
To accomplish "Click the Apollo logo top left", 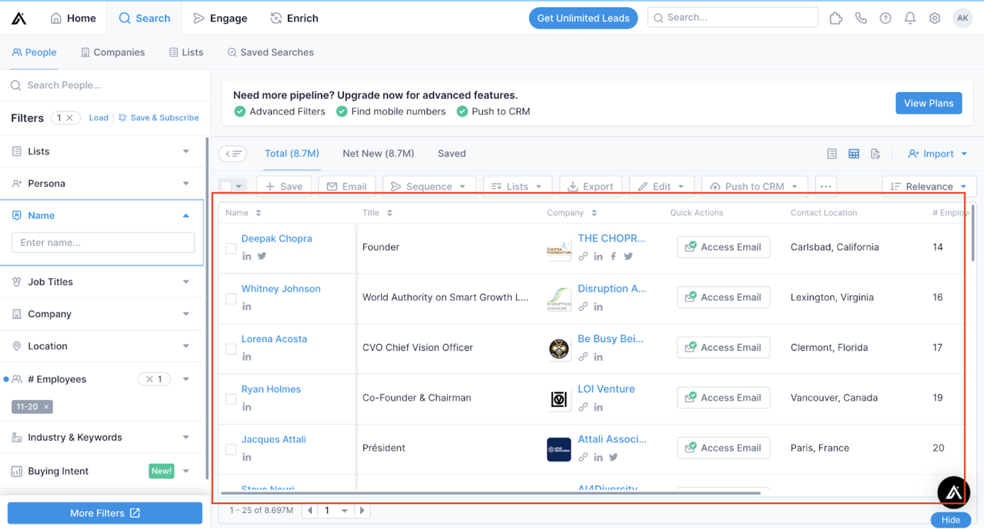I will pyautogui.click(x=19, y=18).
